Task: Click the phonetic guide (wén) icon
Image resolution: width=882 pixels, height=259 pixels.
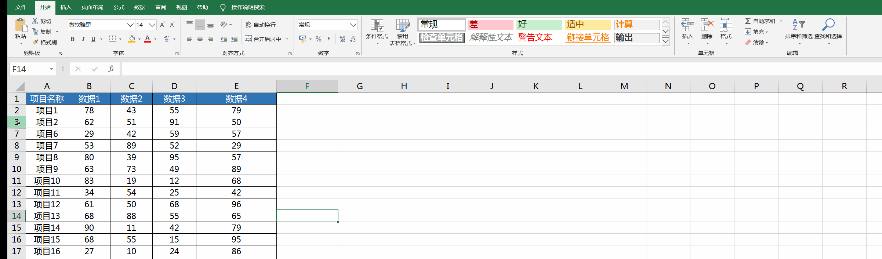Action: click(x=167, y=39)
